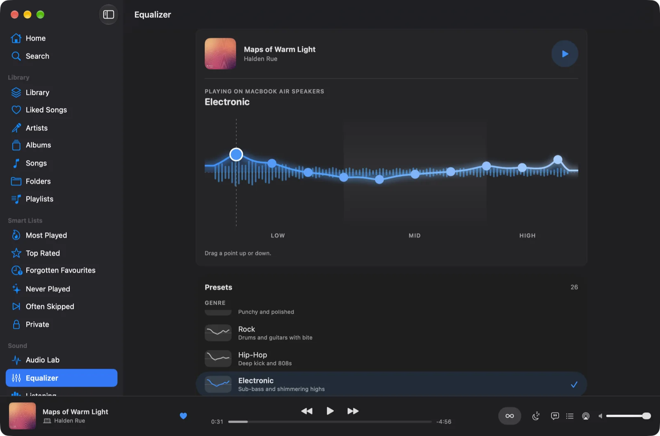
Task: Open Search in the sidebar
Action: click(x=61, y=56)
